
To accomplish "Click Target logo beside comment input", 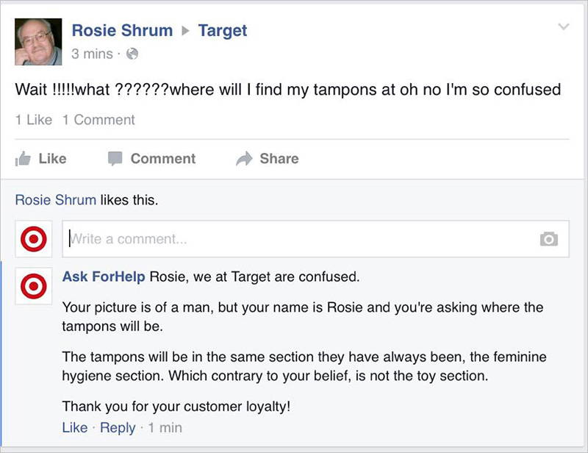I will pyautogui.click(x=34, y=239).
